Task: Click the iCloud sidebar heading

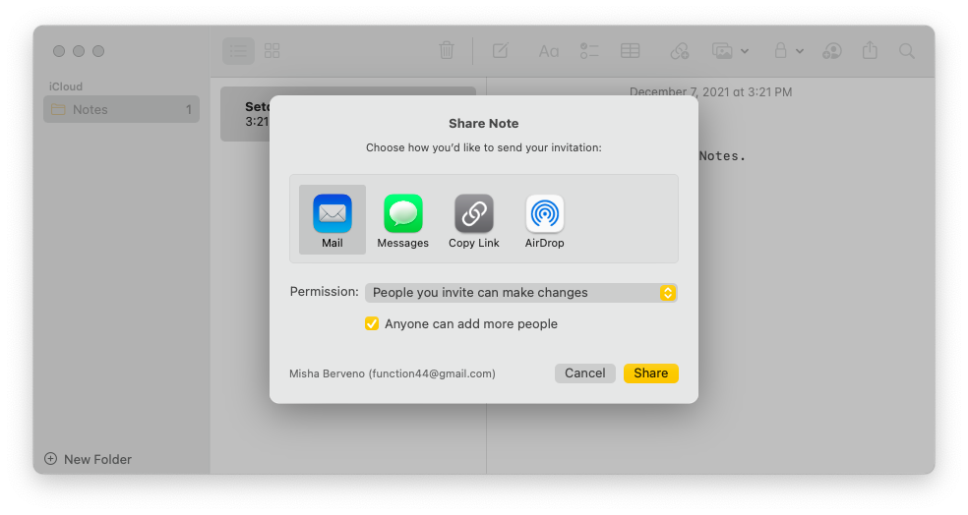Action: click(x=66, y=86)
